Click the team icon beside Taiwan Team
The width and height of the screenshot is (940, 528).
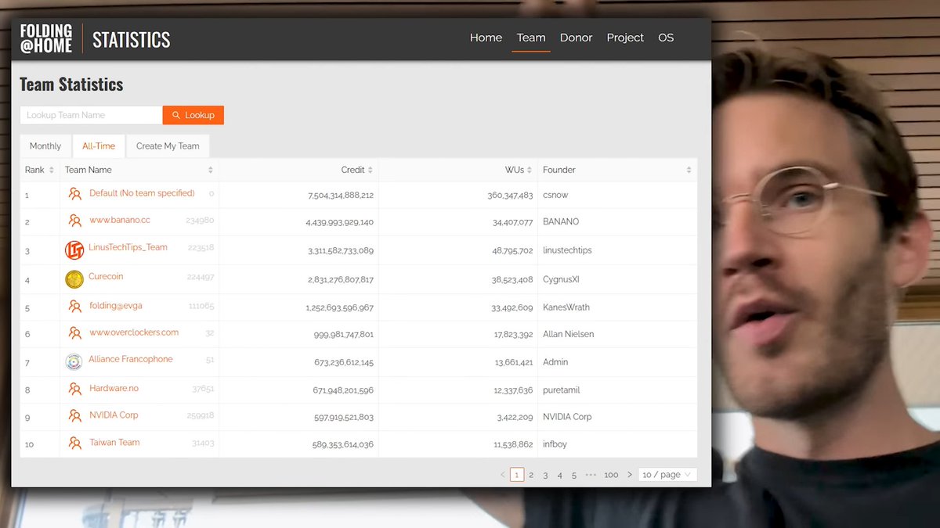tap(74, 444)
